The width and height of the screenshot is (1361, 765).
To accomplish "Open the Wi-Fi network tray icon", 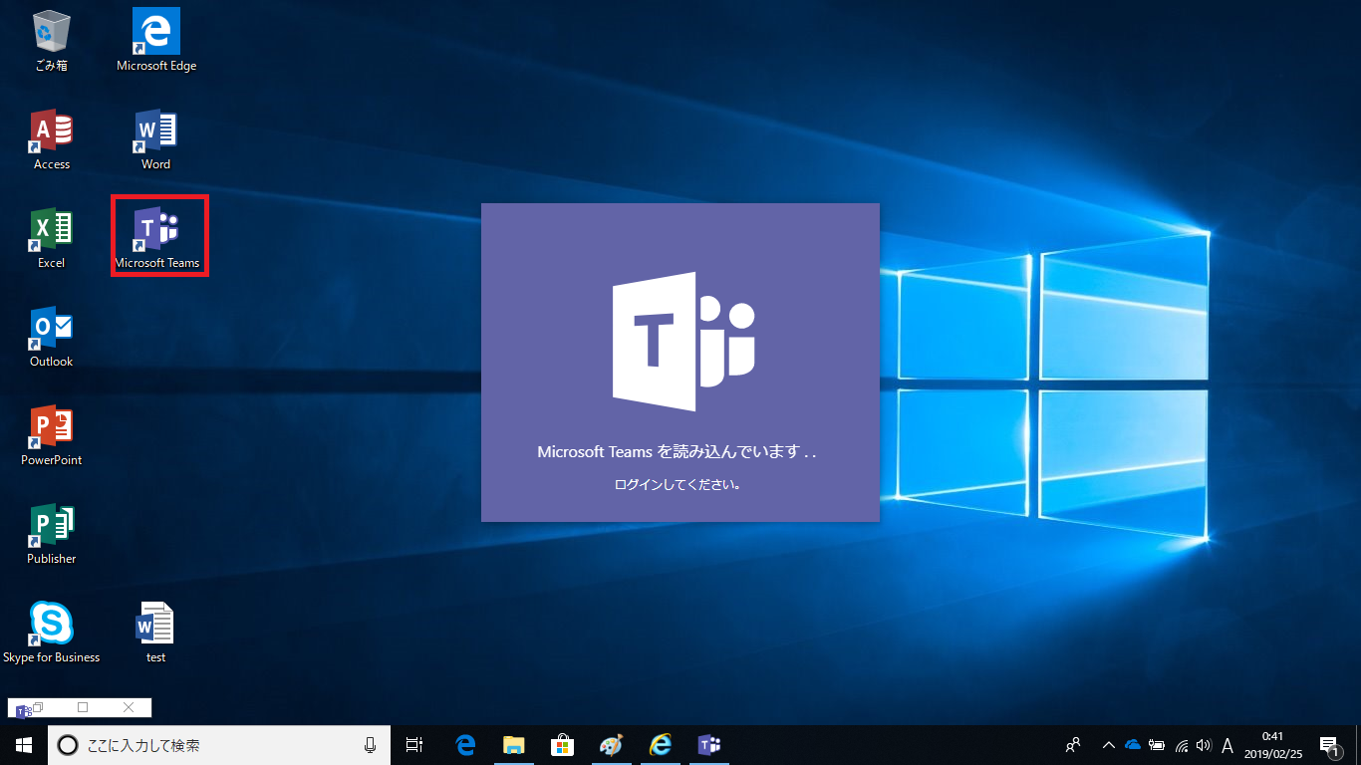I will pyautogui.click(x=1182, y=744).
